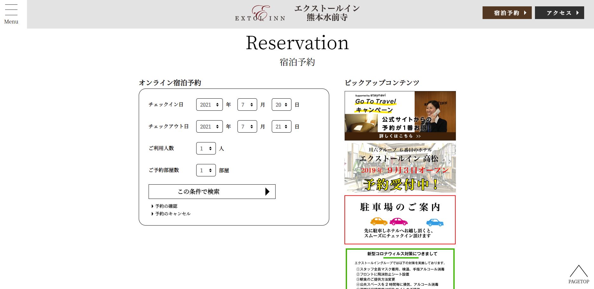Click the ご利用人数 label

pyautogui.click(x=161, y=148)
